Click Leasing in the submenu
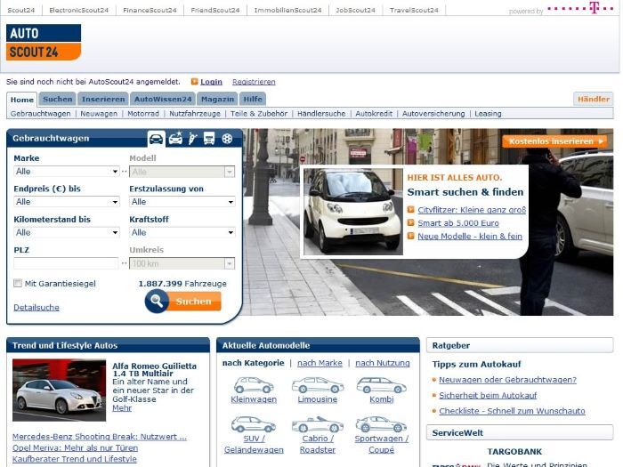This screenshot has width=623, height=467. pos(488,114)
